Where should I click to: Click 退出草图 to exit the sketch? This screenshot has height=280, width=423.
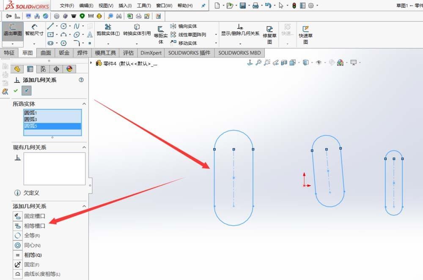click(12, 34)
